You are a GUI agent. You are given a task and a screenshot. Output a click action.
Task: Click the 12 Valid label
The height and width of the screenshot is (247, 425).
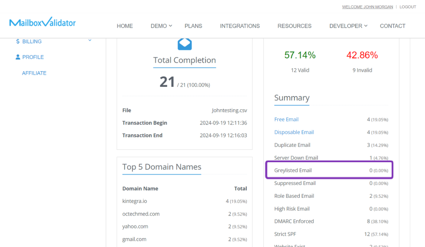300,70
